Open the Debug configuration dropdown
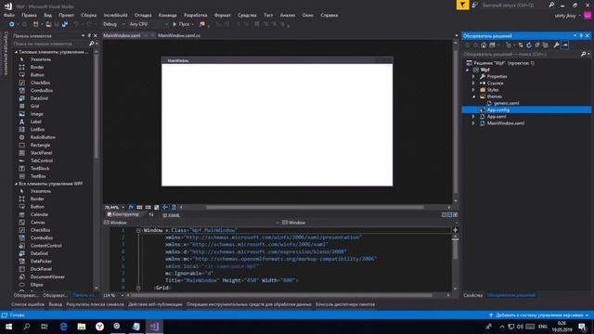594x334 pixels. [x=113, y=24]
